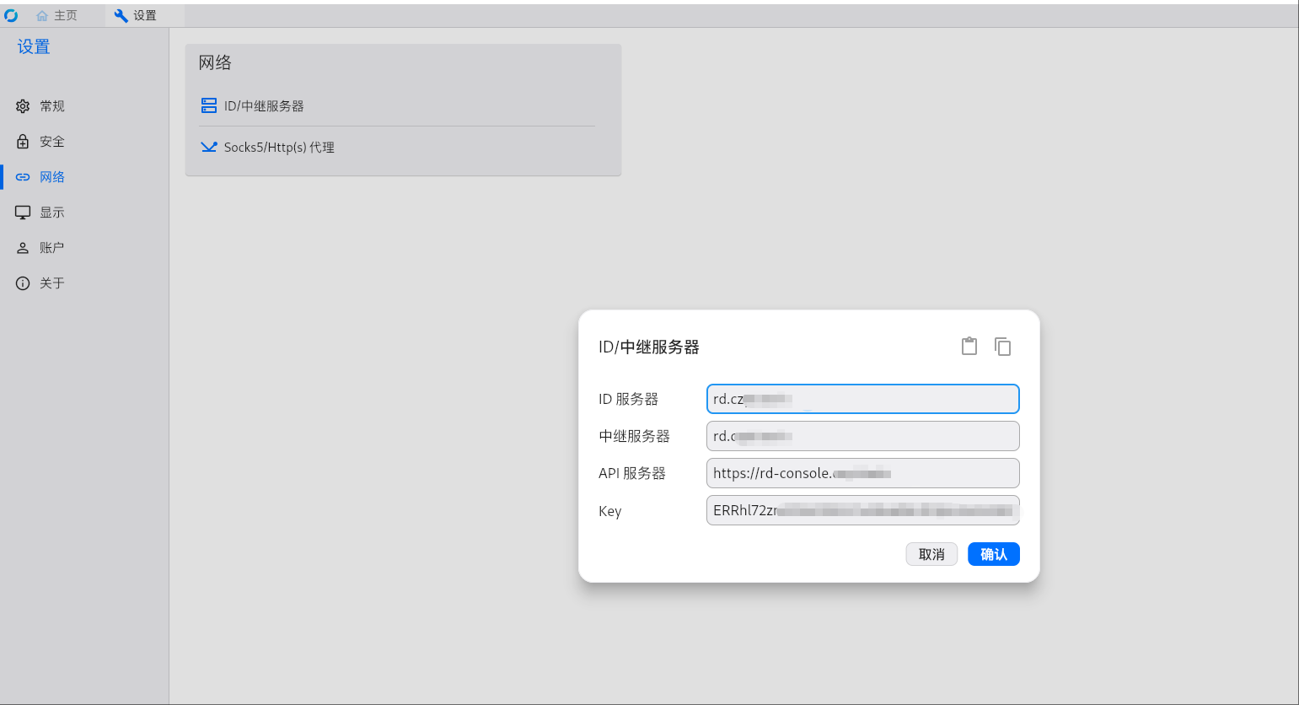The height and width of the screenshot is (705, 1299).
Task: Switch to the 主页 home tab
Action: click(56, 15)
